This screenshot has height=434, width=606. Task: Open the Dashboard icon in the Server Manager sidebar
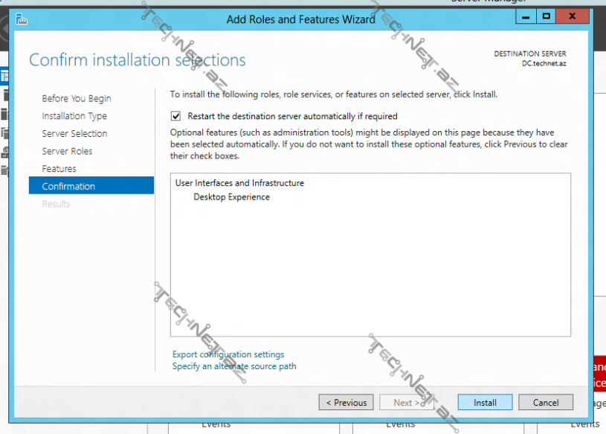click(x=6, y=74)
